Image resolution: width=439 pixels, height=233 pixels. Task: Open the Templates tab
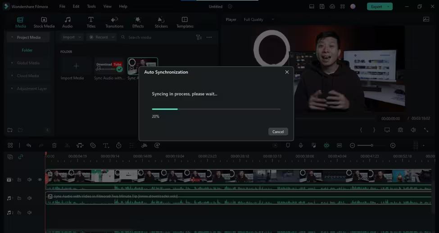point(185,22)
